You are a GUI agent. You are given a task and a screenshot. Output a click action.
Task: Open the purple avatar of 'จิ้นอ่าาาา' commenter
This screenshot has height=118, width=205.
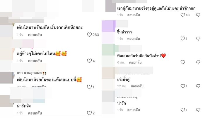(109, 26)
